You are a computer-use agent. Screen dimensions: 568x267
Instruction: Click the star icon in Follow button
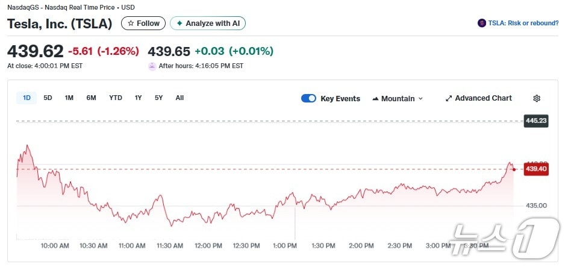131,24
